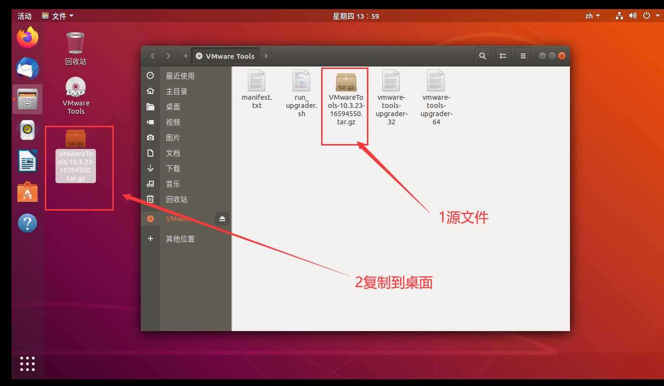
Task: Open the hamburger menu in Files toolbar
Action: pos(523,56)
